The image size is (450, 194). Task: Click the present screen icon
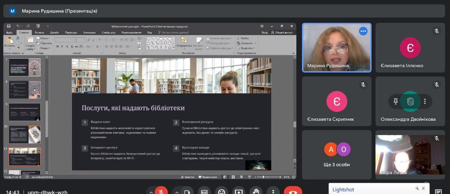point(239,192)
